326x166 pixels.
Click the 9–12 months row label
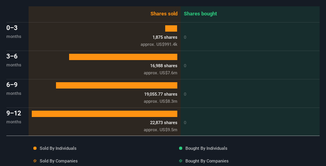14,117
